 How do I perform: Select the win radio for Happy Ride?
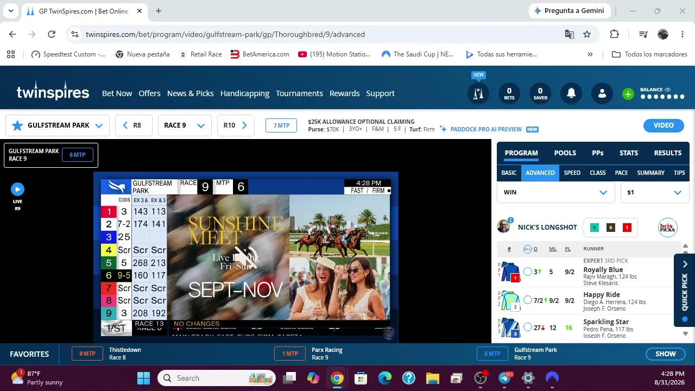[x=528, y=300]
